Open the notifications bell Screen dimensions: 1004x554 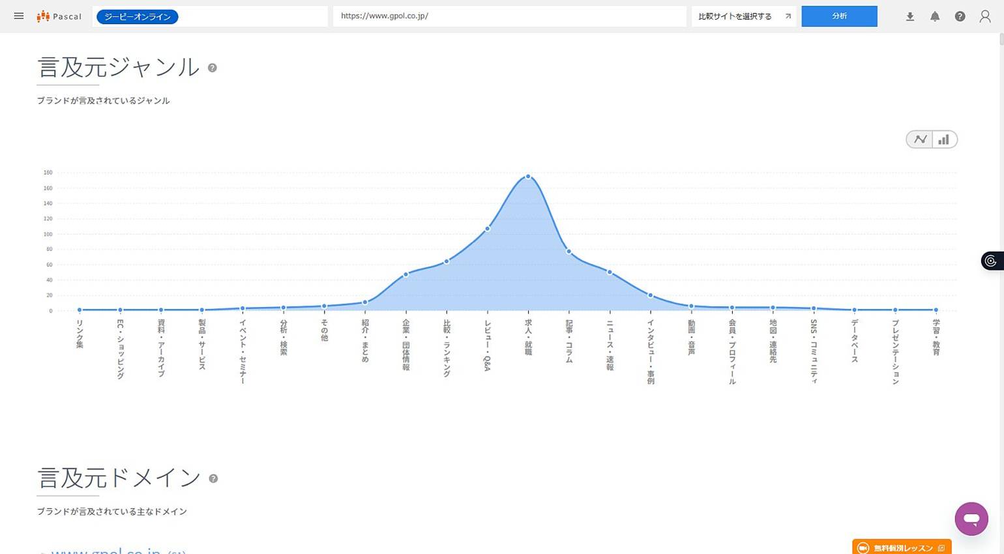[x=935, y=16]
